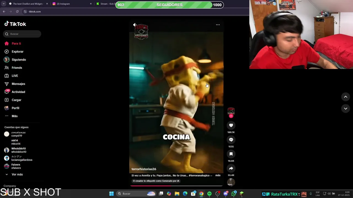
Task: Expand Ver más followed accounts
Action: 14,174
